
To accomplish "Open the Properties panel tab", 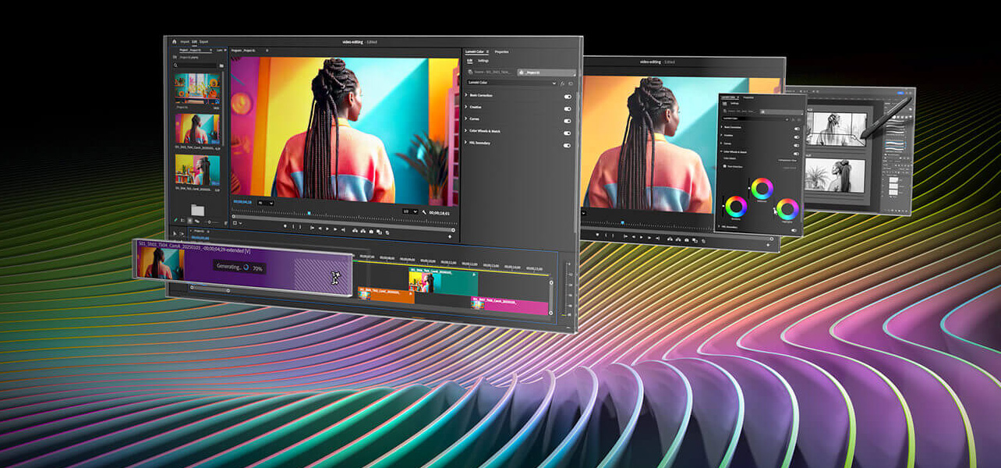I will coord(501,51).
